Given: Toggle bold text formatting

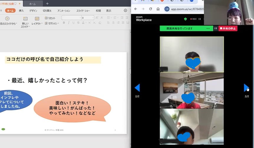Looking at the screenshot, I should click(64, 23).
